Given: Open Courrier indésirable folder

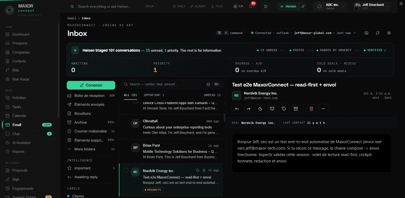Looking at the screenshot, I should point(91,131).
